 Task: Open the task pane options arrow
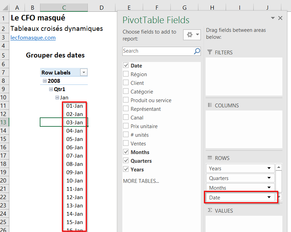(273, 18)
